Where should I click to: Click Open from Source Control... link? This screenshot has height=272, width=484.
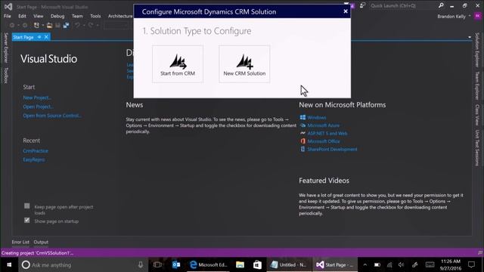(x=52, y=116)
